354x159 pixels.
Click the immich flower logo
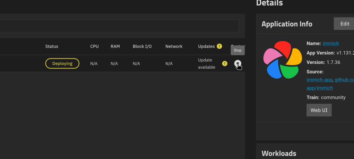click(282, 60)
